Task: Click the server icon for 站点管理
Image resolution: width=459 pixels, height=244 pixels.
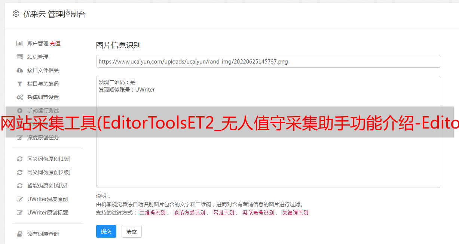Action: [20, 57]
